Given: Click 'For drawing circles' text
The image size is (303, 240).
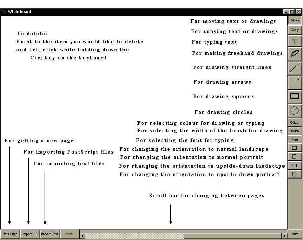Looking at the screenshot, I should click(224, 112).
